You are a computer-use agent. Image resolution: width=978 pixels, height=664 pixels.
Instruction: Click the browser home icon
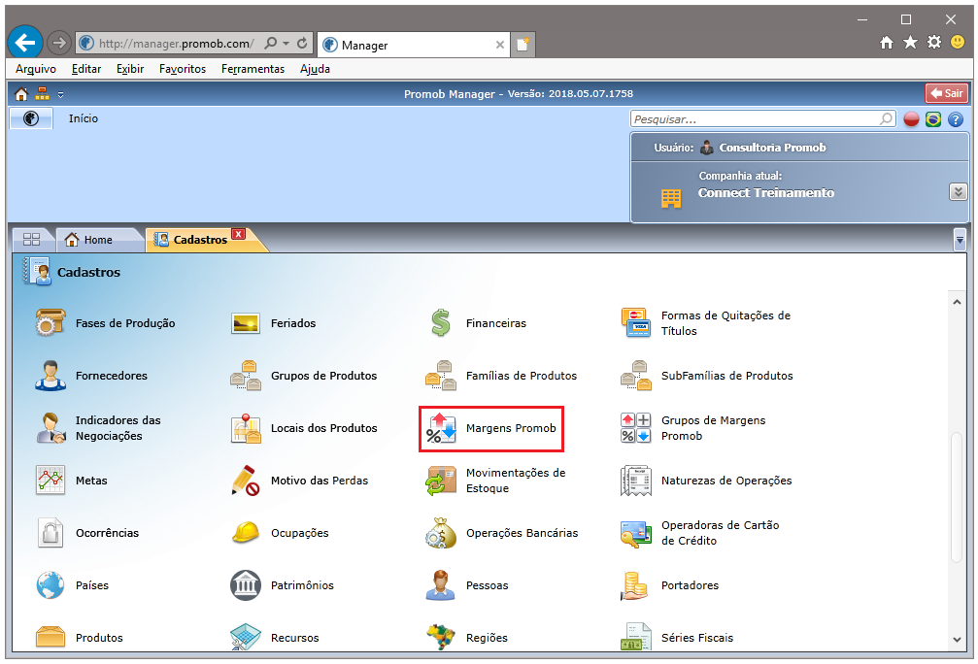[887, 43]
